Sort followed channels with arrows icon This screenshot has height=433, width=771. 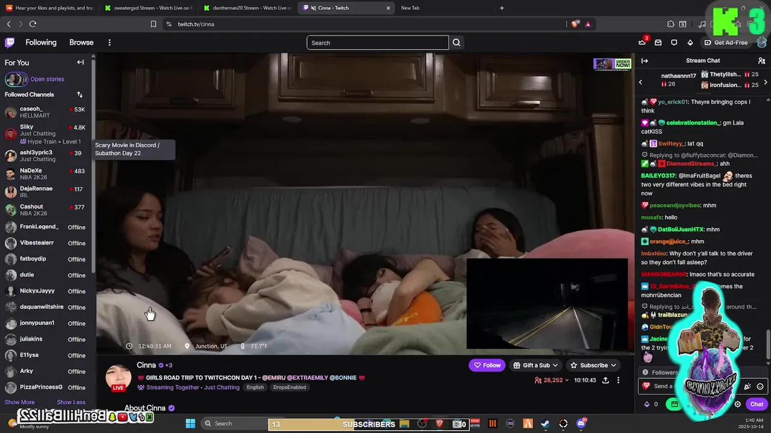pos(80,94)
